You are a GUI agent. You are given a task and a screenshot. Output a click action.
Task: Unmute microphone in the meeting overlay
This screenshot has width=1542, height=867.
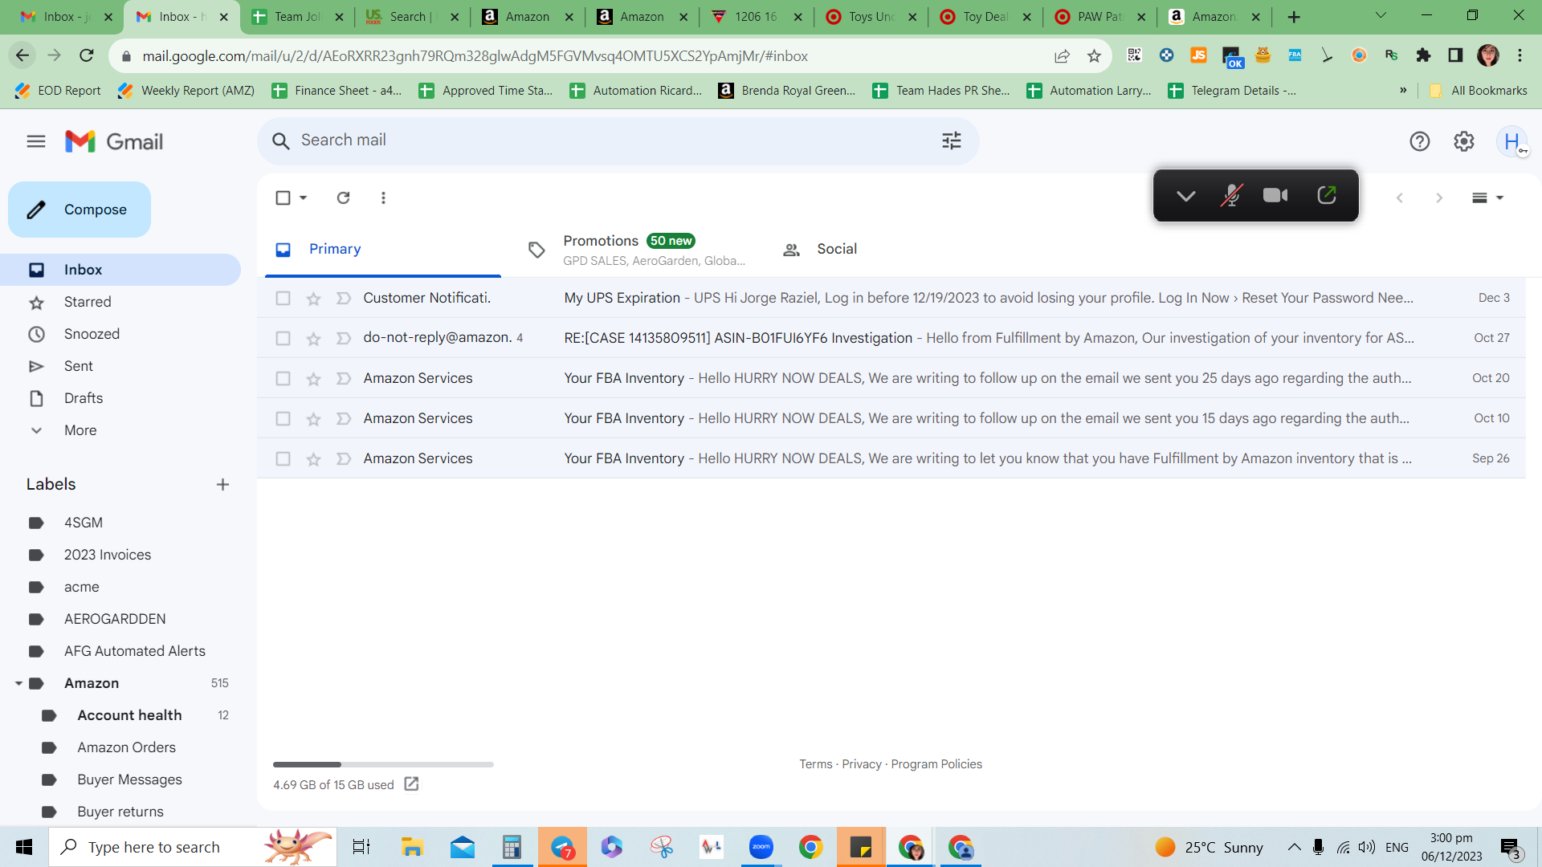tap(1231, 195)
